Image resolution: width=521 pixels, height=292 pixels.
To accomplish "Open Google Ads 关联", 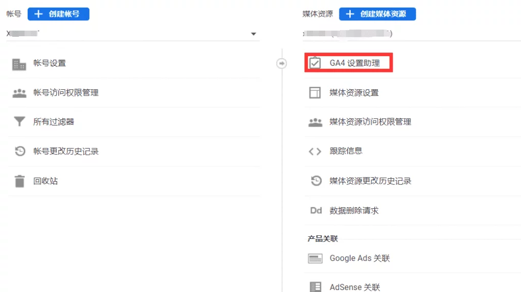I will (x=359, y=258).
